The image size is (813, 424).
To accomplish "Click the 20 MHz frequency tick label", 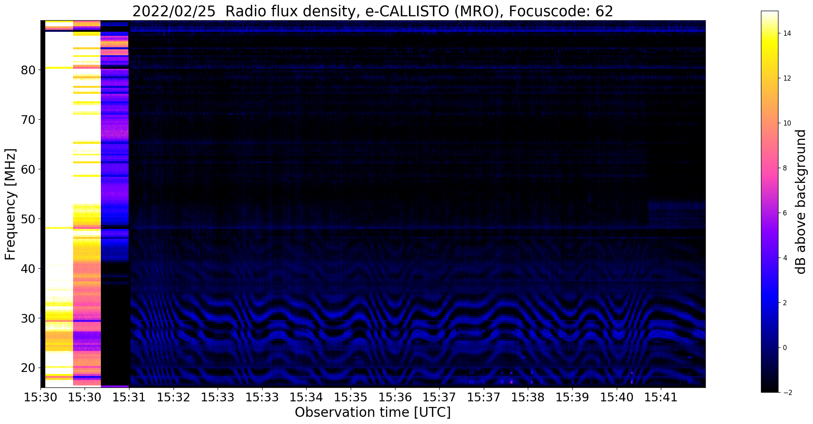I will (x=28, y=368).
